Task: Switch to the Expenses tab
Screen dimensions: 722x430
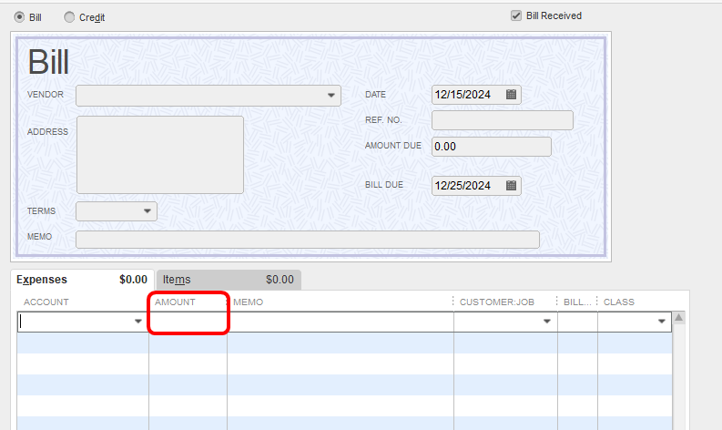Action: pos(82,280)
